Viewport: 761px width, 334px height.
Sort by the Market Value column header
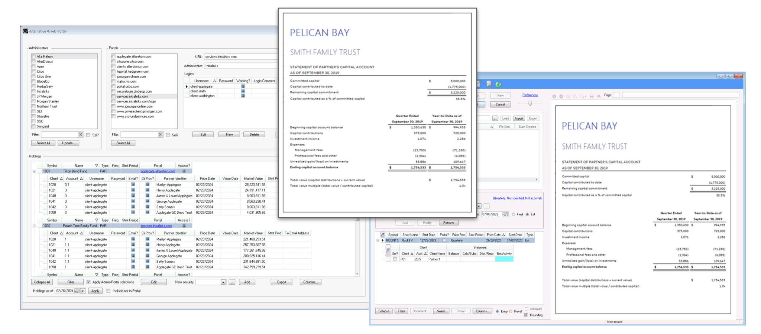pos(253,179)
